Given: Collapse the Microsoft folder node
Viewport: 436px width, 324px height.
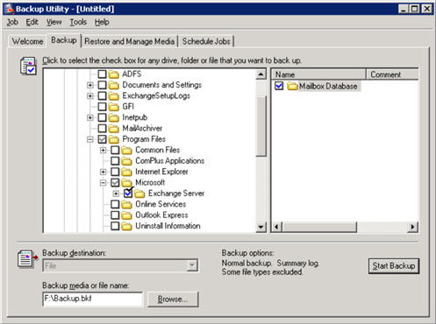Looking at the screenshot, I should pos(103,183).
